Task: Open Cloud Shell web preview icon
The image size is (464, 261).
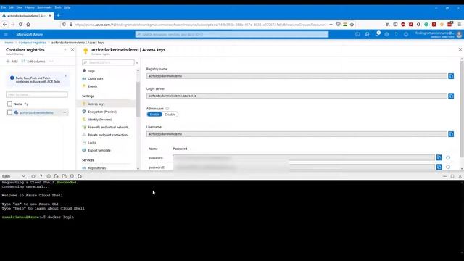Action: click(x=80, y=176)
